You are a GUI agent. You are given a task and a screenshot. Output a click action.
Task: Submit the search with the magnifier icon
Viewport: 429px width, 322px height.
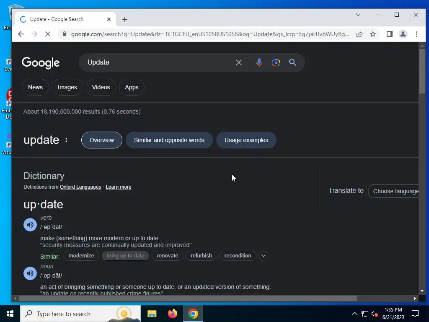[292, 62]
